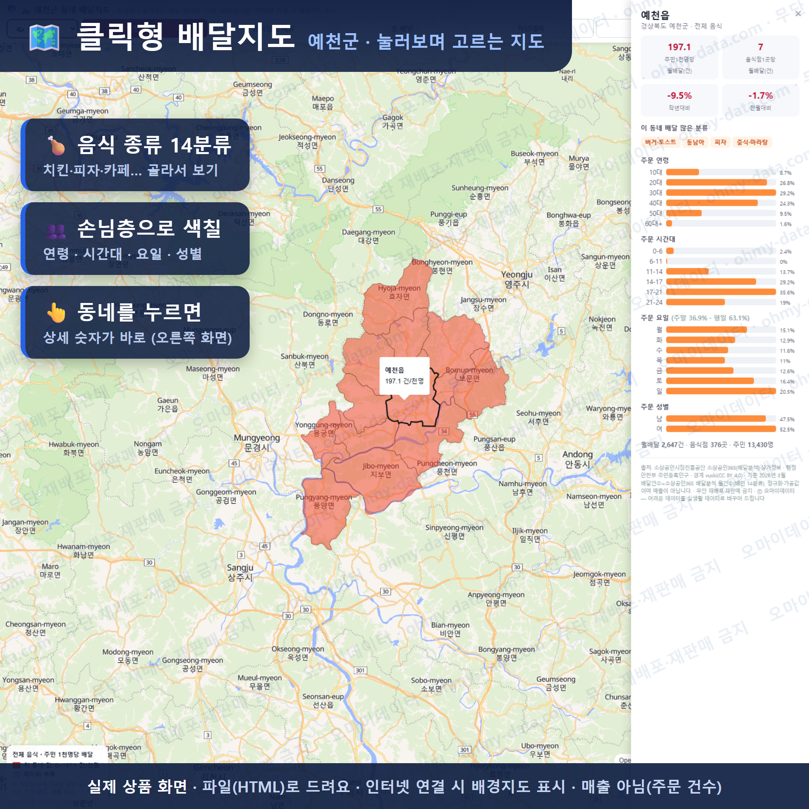Screen dimensions: 809x809
Task: Select the 피자 category tag
Action: (720, 142)
